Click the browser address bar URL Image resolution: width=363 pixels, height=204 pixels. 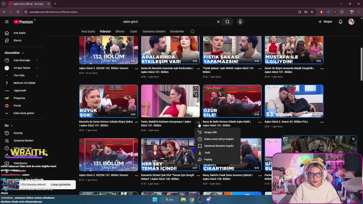click(54, 12)
